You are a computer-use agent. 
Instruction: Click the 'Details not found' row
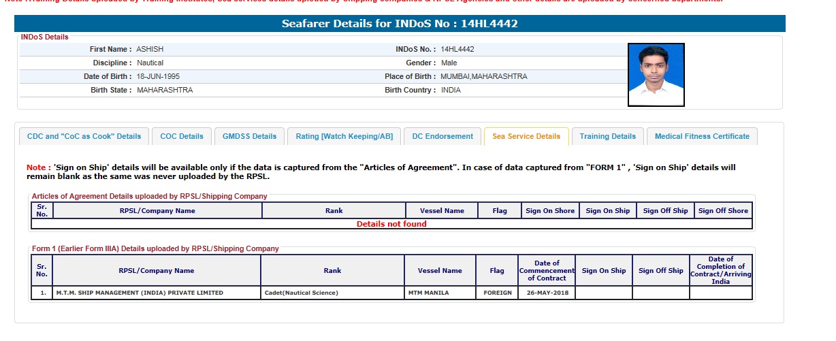point(391,224)
